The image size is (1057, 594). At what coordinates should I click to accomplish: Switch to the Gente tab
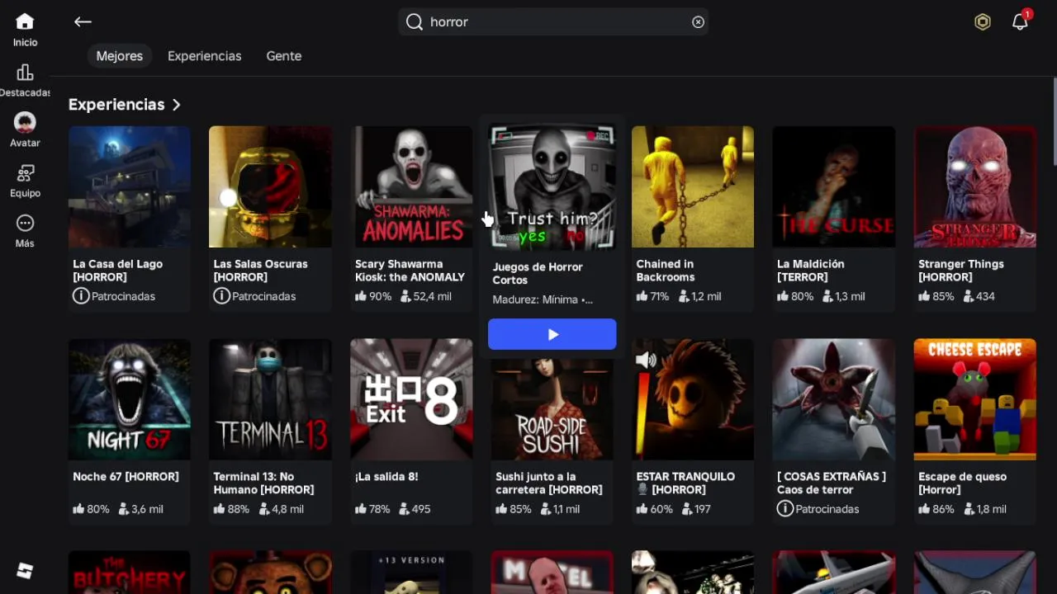pyautogui.click(x=284, y=56)
